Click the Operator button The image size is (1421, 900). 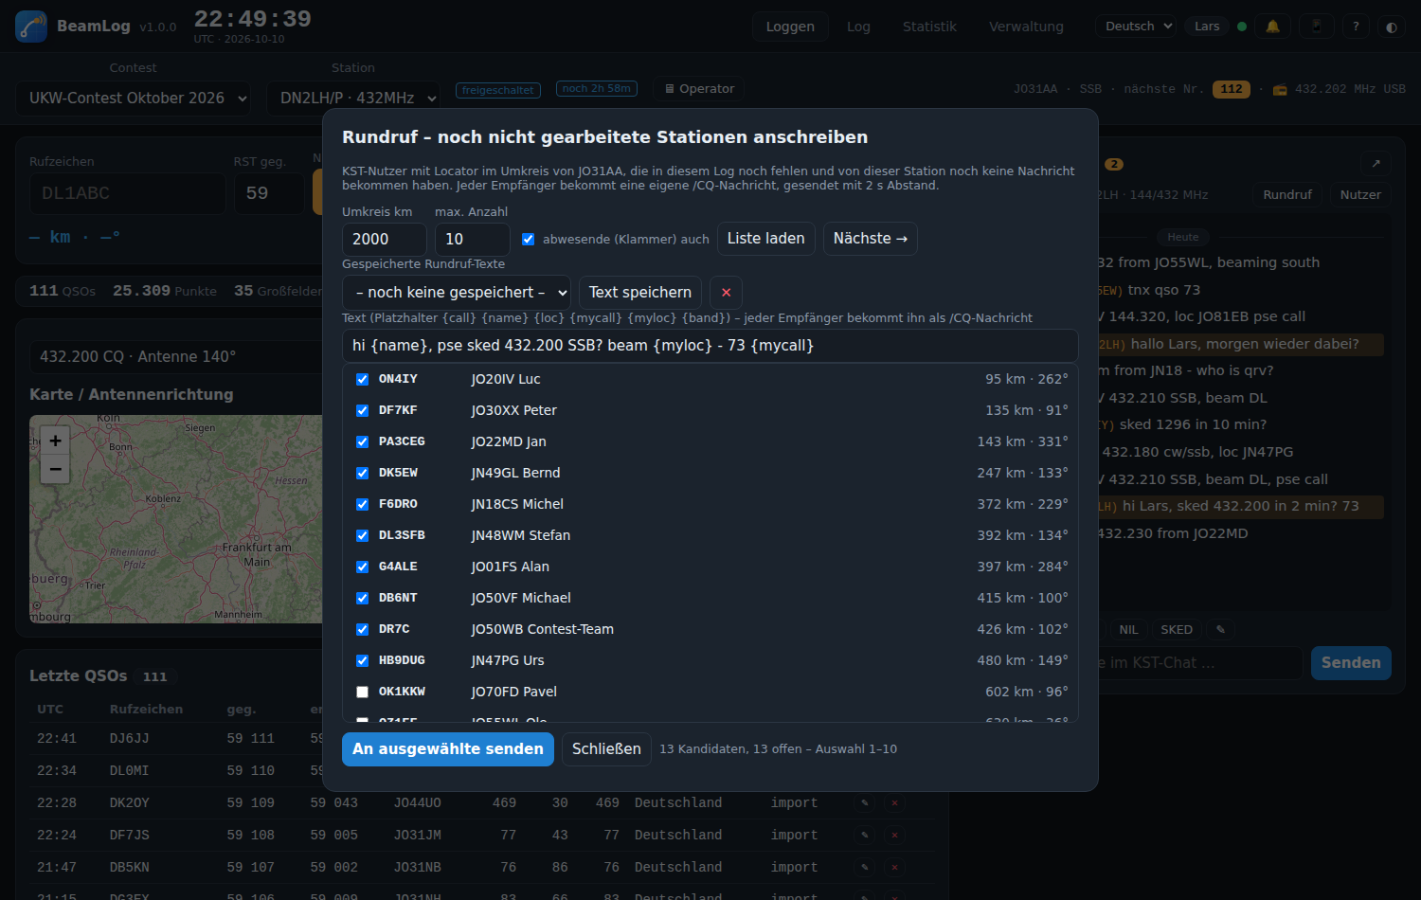click(699, 89)
